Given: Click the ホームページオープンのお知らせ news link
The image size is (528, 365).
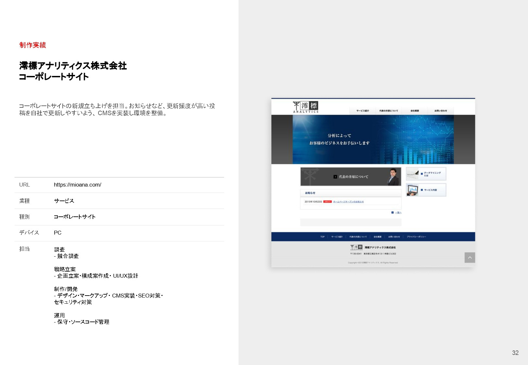Looking at the screenshot, I should pyautogui.click(x=348, y=202).
